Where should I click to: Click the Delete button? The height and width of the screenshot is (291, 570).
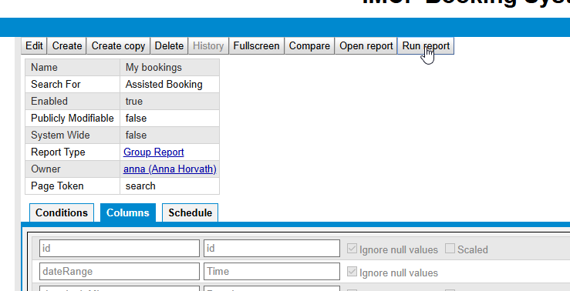pos(169,45)
